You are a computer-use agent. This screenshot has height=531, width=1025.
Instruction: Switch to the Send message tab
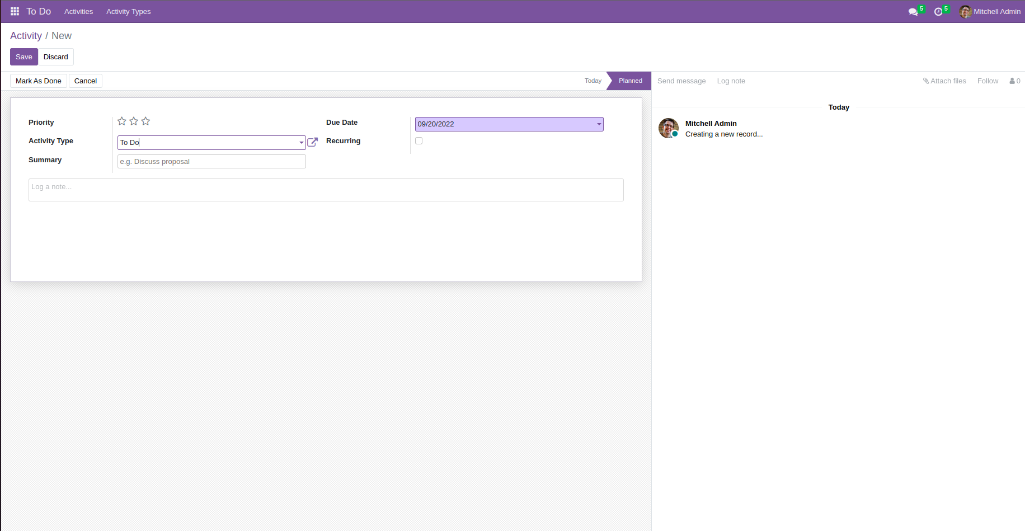(681, 81)
